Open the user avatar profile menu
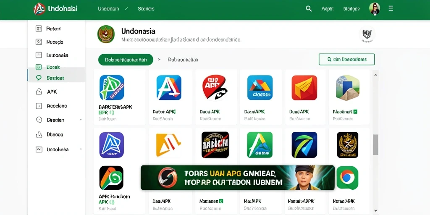The height and width of the screenshot is (215, 430). [x=374, y=8]
